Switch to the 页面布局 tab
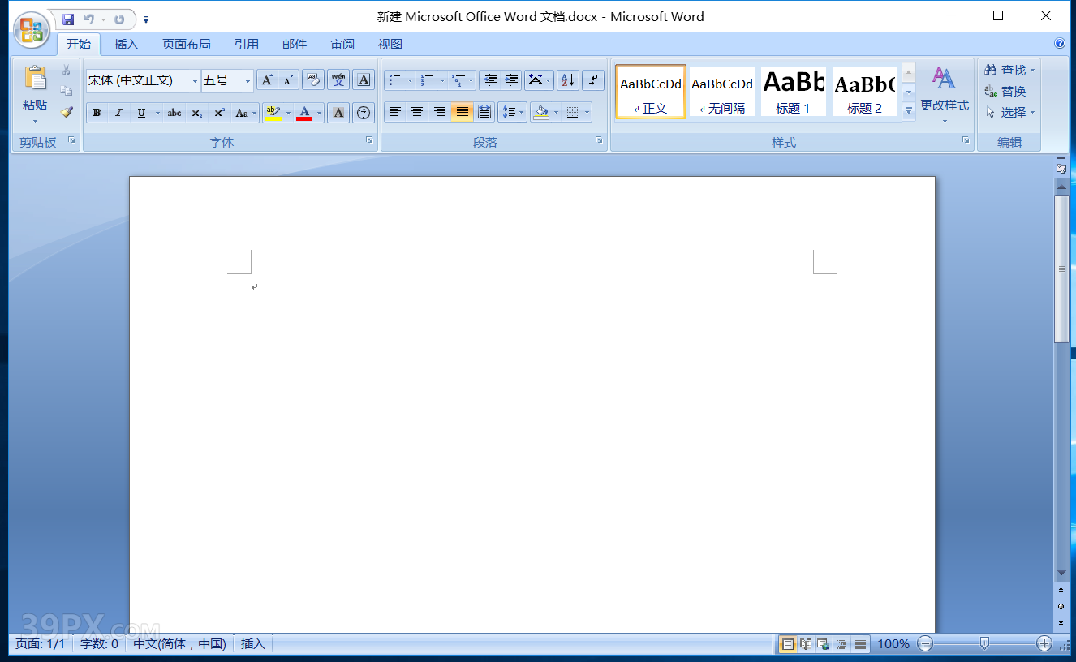 [x=187, y=45]
